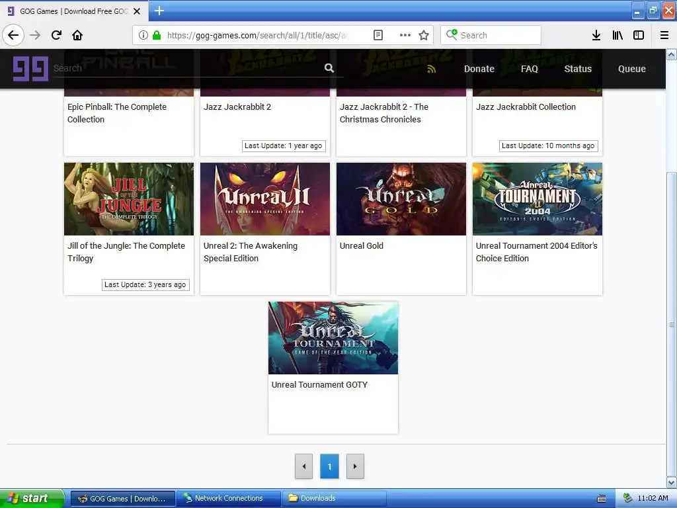Click the page scrollbar down arrow
The image size is (677, 508).
coord(672,482)
